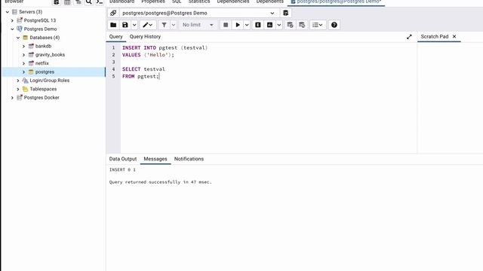The width and height of the screenshot is (483, 271).
Task: Expand the bankdb database node
Action: pos(23,47)
